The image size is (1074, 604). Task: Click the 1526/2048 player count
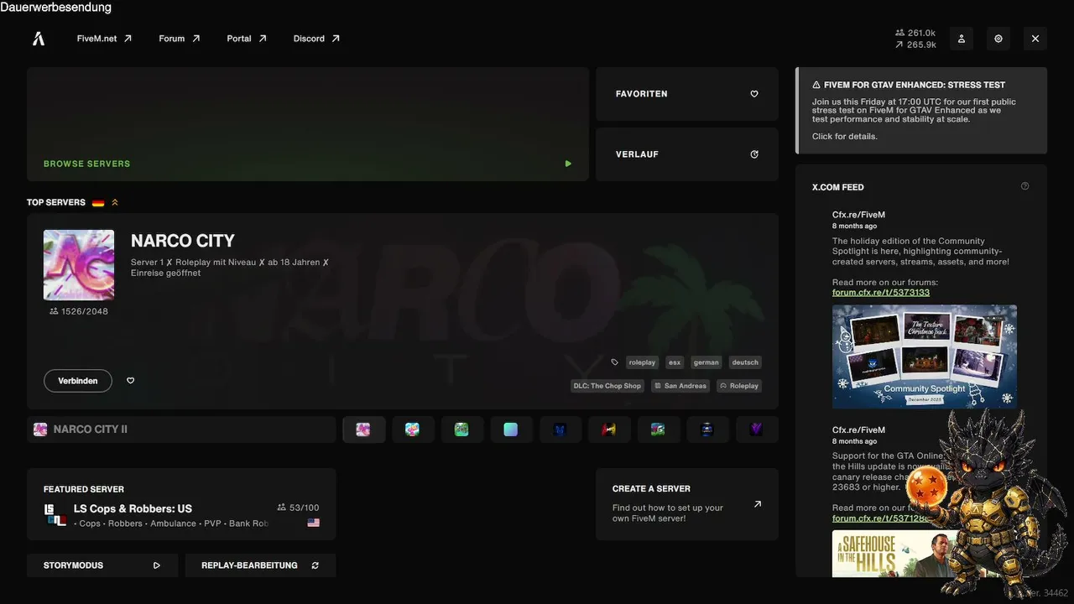click(x=79, y=311)
